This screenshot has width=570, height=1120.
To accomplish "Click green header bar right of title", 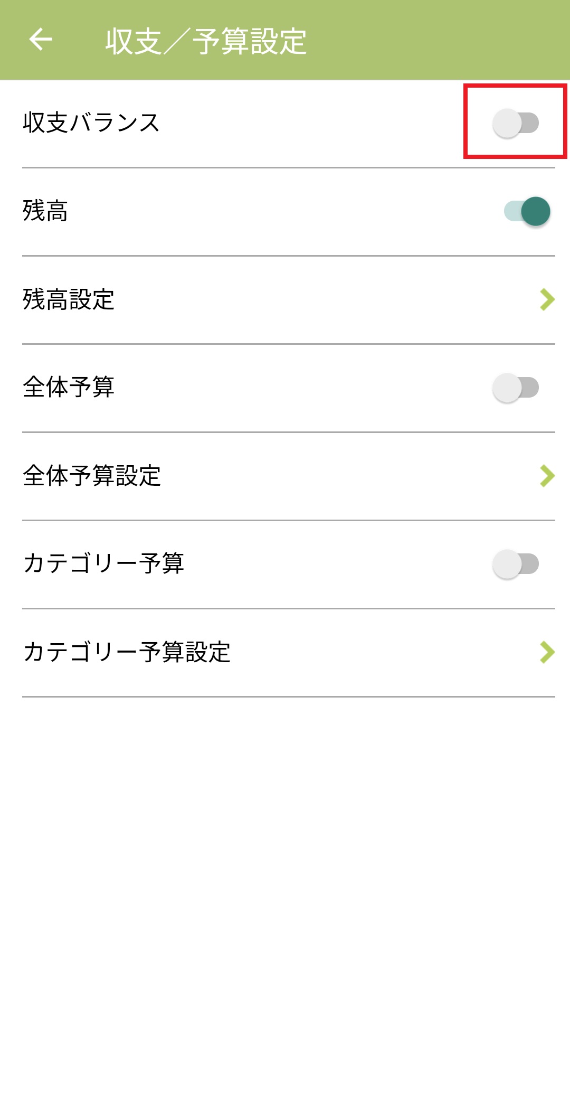I will click(449, 40).
